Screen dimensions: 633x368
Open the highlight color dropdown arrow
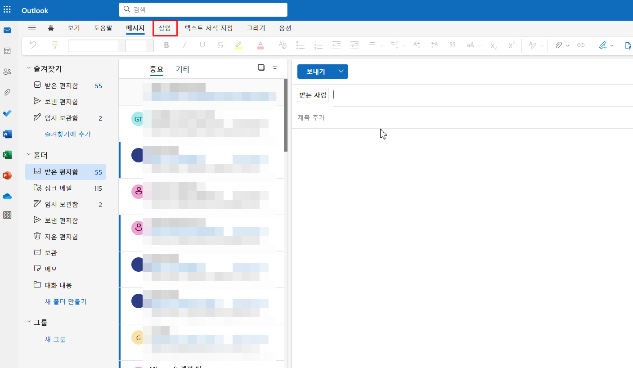point(248,45)
